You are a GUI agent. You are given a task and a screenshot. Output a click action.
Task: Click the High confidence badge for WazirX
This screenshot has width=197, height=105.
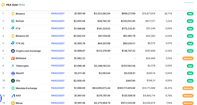tap(190, 73)
